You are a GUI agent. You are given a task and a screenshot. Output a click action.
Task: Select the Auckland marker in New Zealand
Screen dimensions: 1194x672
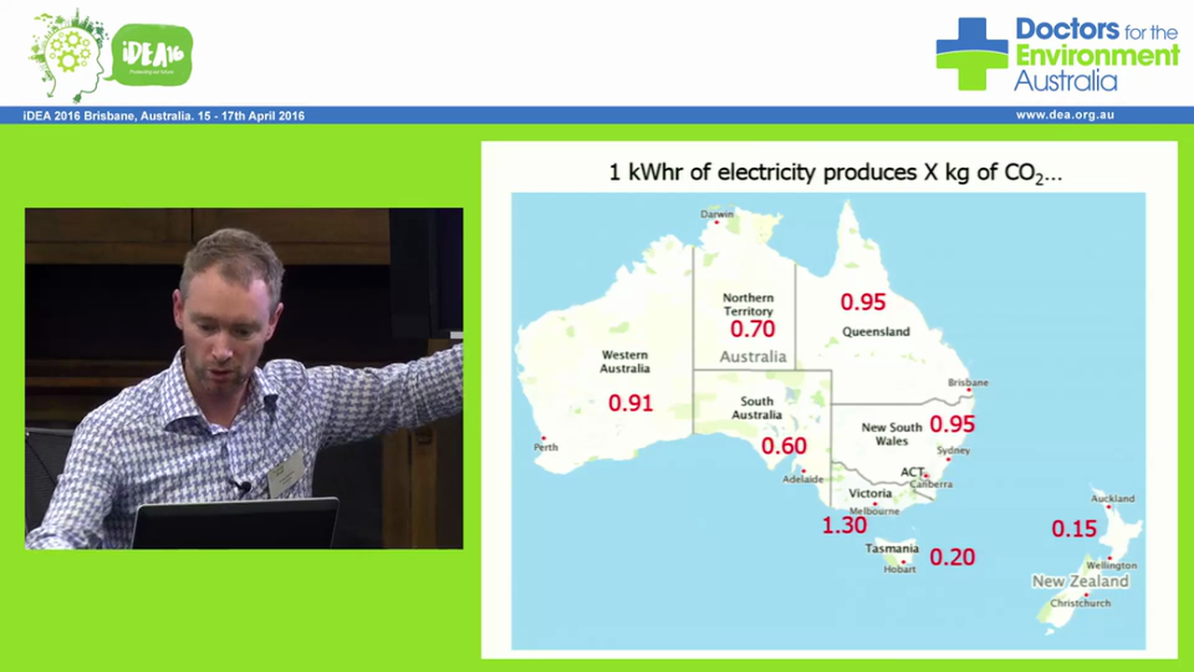pyautogui.click(x=1108, y=507)
